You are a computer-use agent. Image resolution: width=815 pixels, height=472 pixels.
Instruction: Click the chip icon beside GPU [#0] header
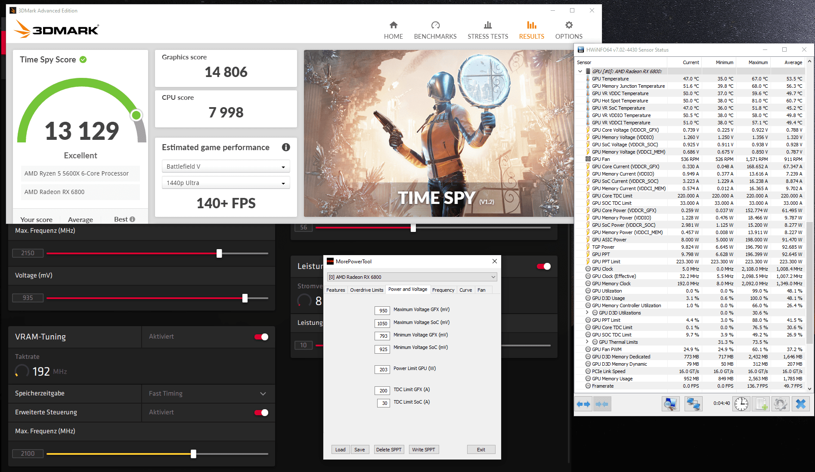(588, 71)
